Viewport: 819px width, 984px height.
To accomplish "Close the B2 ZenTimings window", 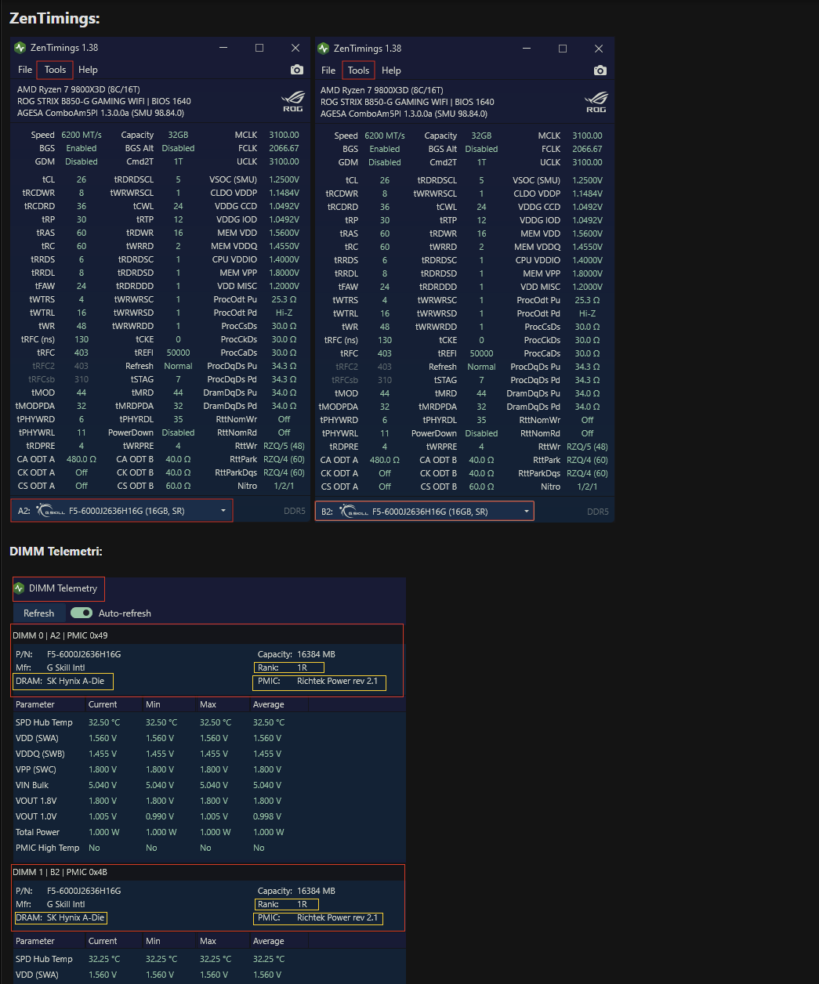I will 599,49.
